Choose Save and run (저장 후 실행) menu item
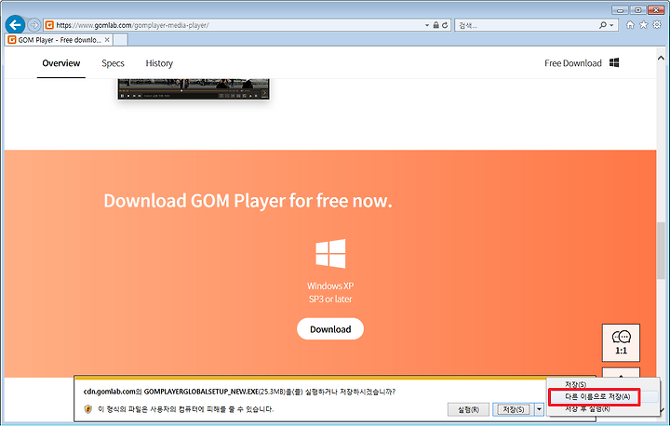The width and height of the screenshot is (670, 426). pos(587,409)
